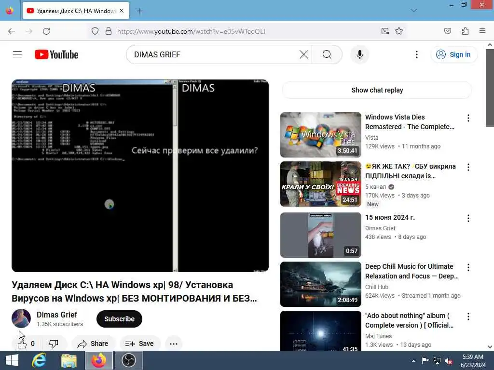
Task: Clear the search query with the X
Action: 304,54
